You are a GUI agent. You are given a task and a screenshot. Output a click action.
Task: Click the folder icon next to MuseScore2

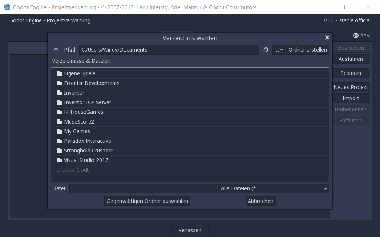60,122
